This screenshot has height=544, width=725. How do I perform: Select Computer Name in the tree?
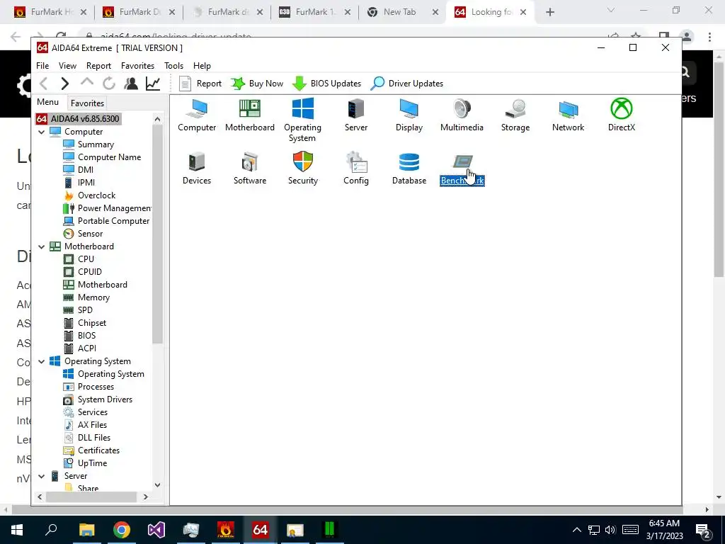(102, 157)
